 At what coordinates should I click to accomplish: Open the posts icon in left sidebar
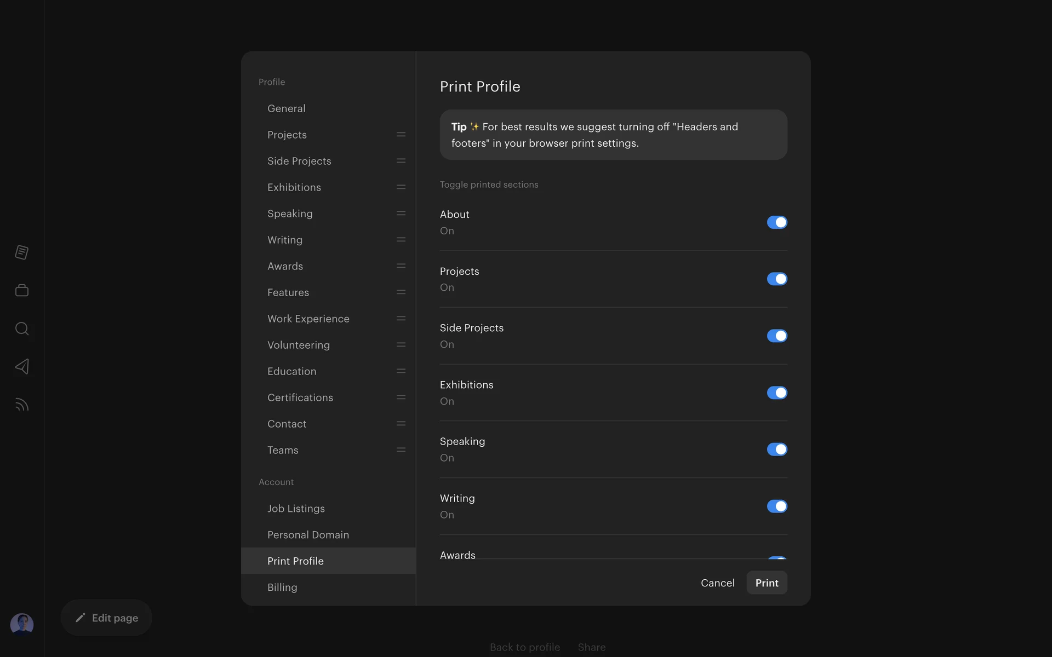[22, 252]
